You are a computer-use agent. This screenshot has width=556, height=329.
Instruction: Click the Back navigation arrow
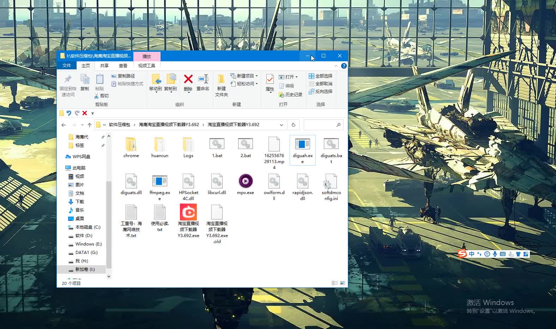point(64,125)
